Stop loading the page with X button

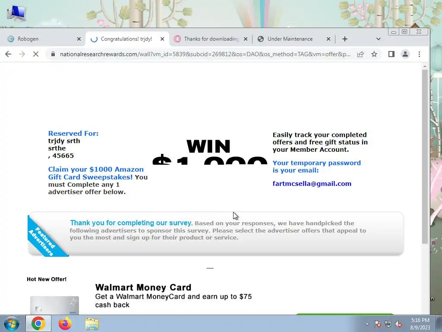click(36, 54)
